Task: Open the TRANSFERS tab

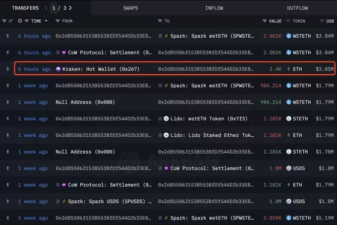Action: pyautogui.click(x=25, y=8)
